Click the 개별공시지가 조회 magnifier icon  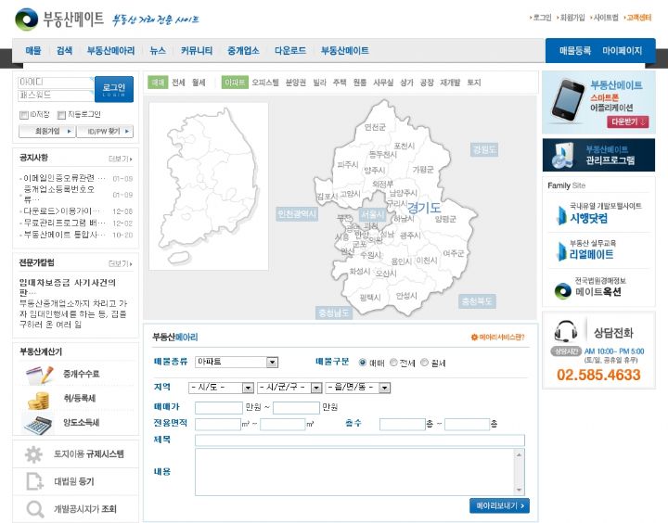tap(34, 508)
